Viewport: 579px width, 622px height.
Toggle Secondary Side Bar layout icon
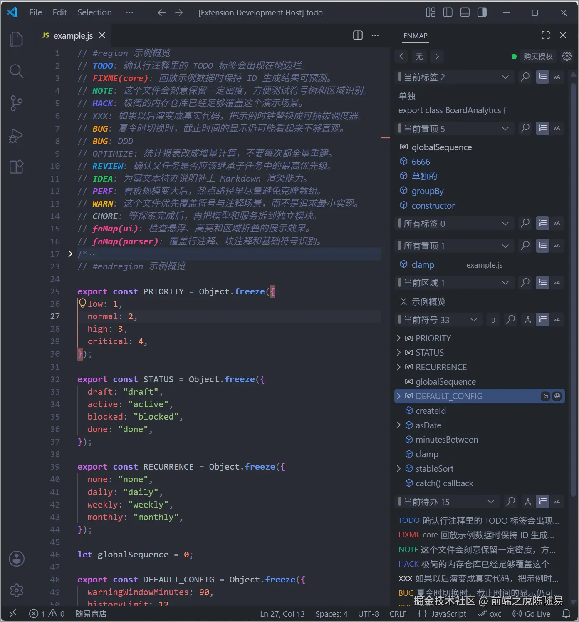[x=482, y=12]
